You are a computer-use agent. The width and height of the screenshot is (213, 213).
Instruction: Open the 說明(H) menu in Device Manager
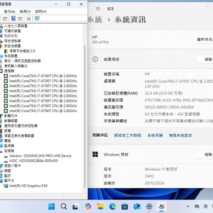(x=41, y=12)
